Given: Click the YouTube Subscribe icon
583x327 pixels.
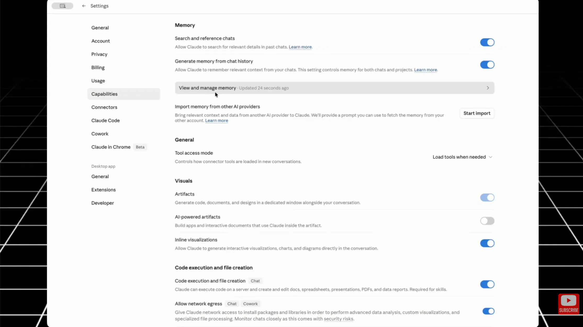Looking at the screenshot, I should (569, 304).
